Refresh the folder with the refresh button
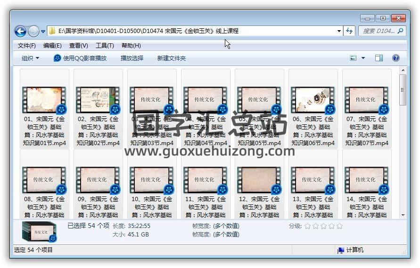The height and width of the screenshot is (268, 420). pos(349,31)
